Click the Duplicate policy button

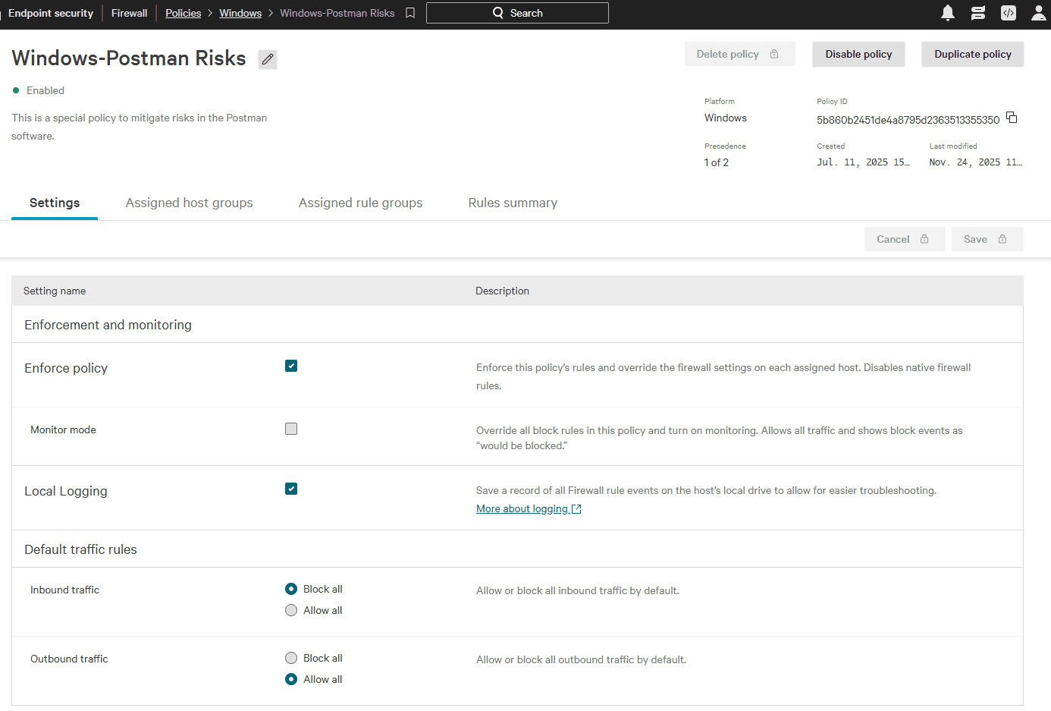(972, 54)
